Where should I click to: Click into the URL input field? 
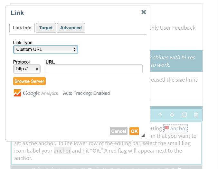(x=94, y=69)
